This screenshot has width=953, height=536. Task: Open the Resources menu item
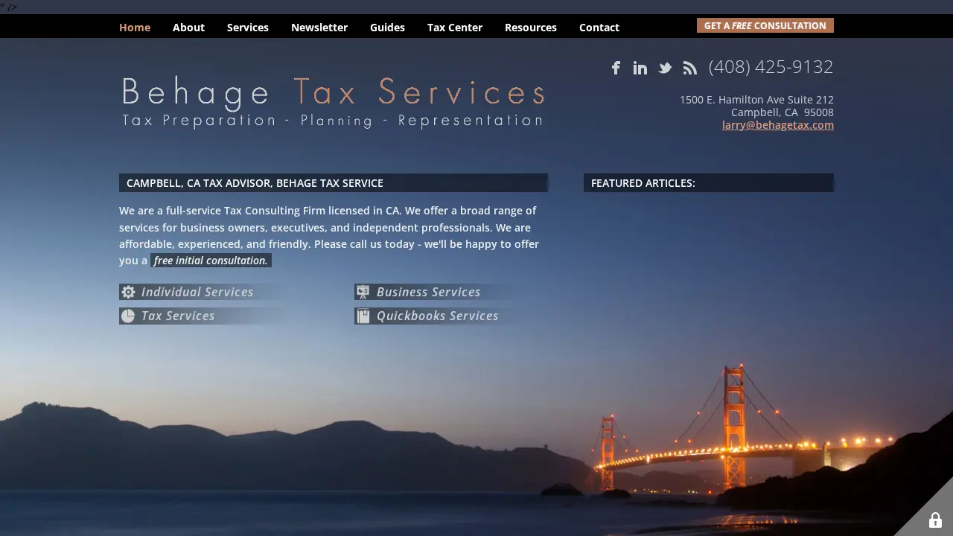click(x=531, y=27)
